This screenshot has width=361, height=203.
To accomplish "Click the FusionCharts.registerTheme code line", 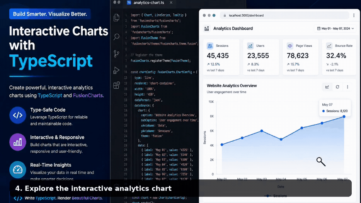I will [x=161, y=61].
